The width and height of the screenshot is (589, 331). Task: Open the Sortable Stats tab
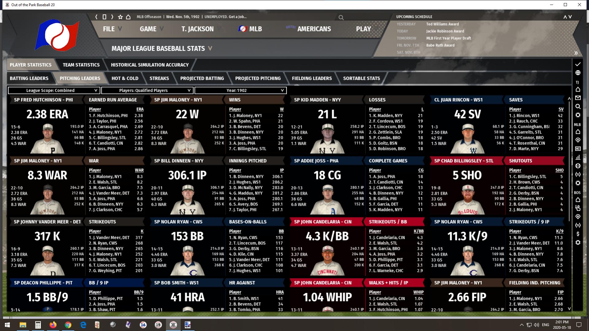tap(362, 78)
